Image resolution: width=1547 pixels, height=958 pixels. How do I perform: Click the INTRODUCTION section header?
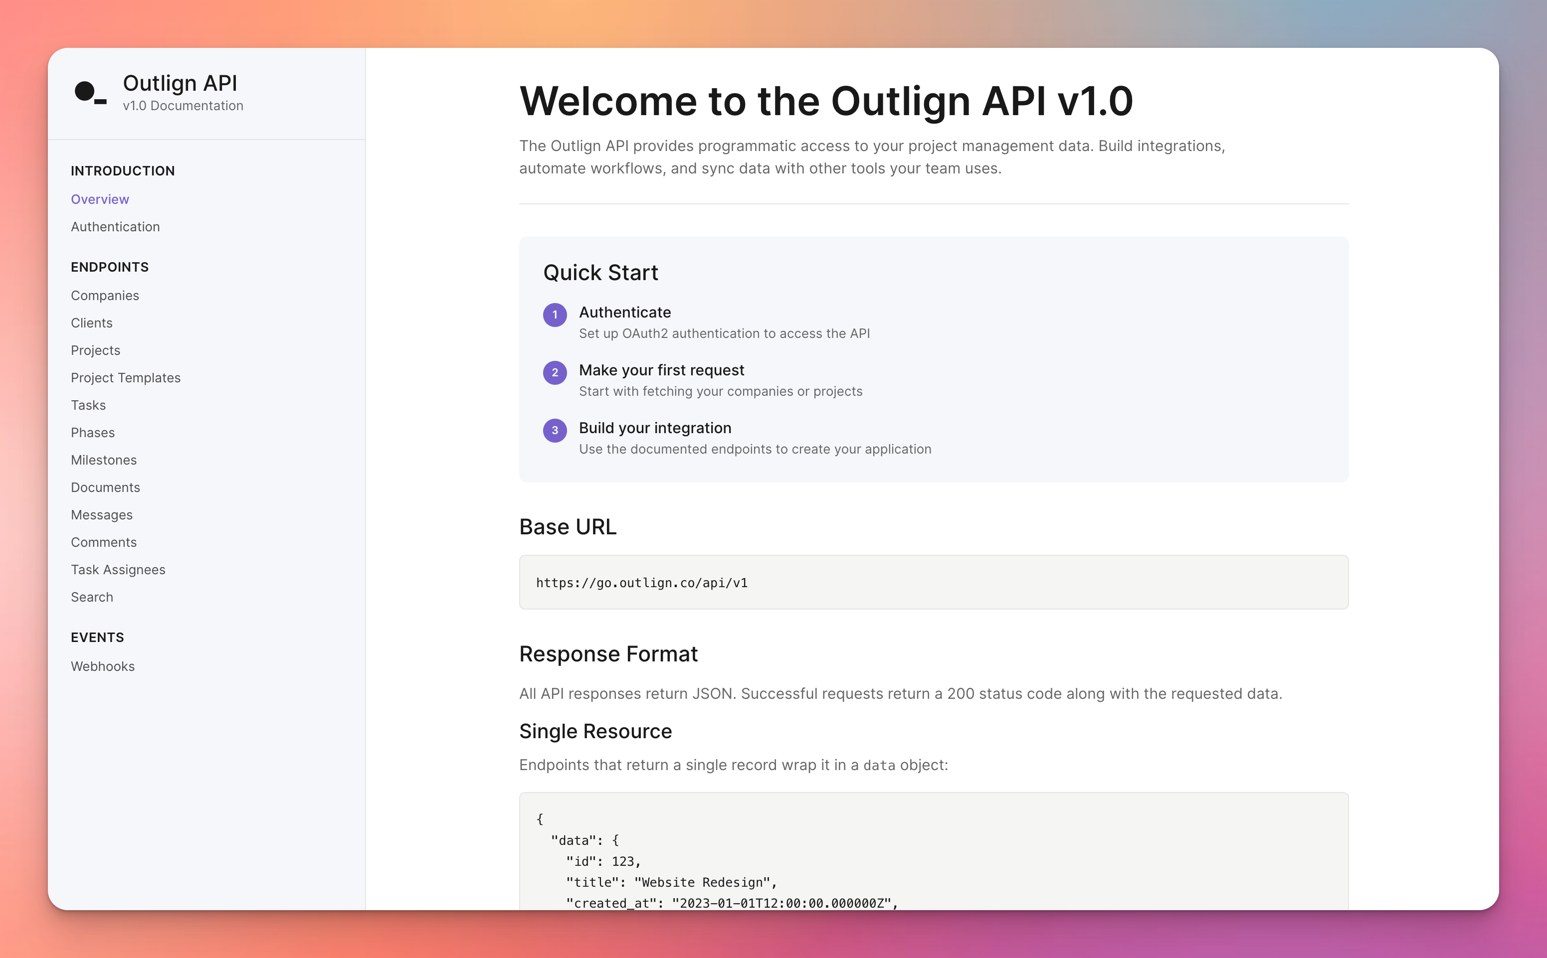coord(122,171)
